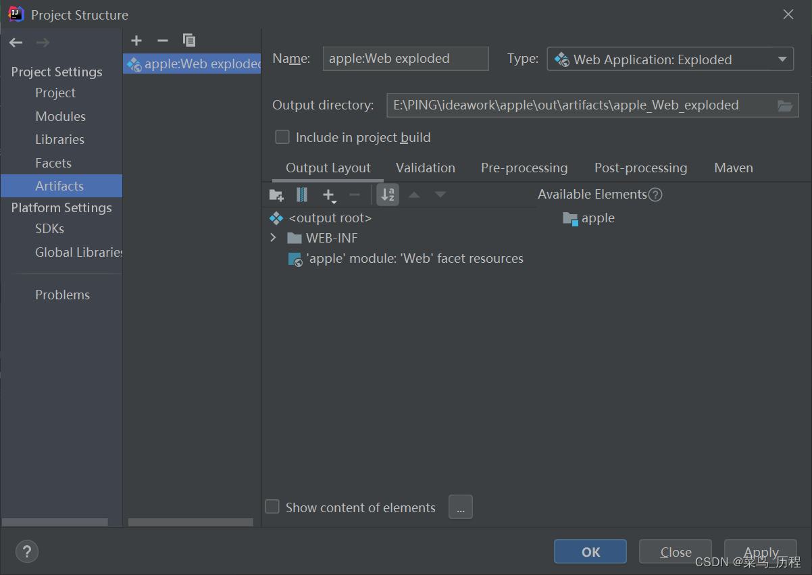Close the Project Structure dialog with Close button

(675, 551)
